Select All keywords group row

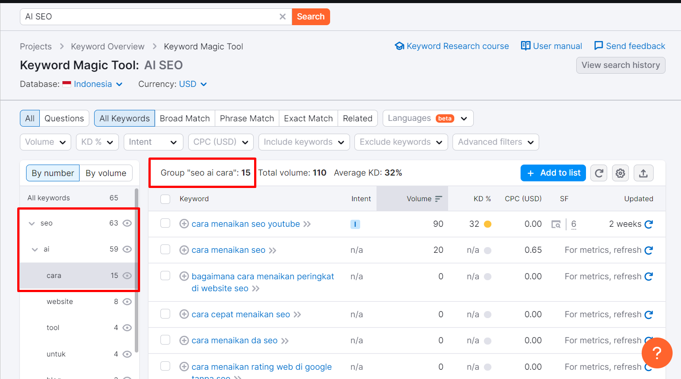[77, 198]
